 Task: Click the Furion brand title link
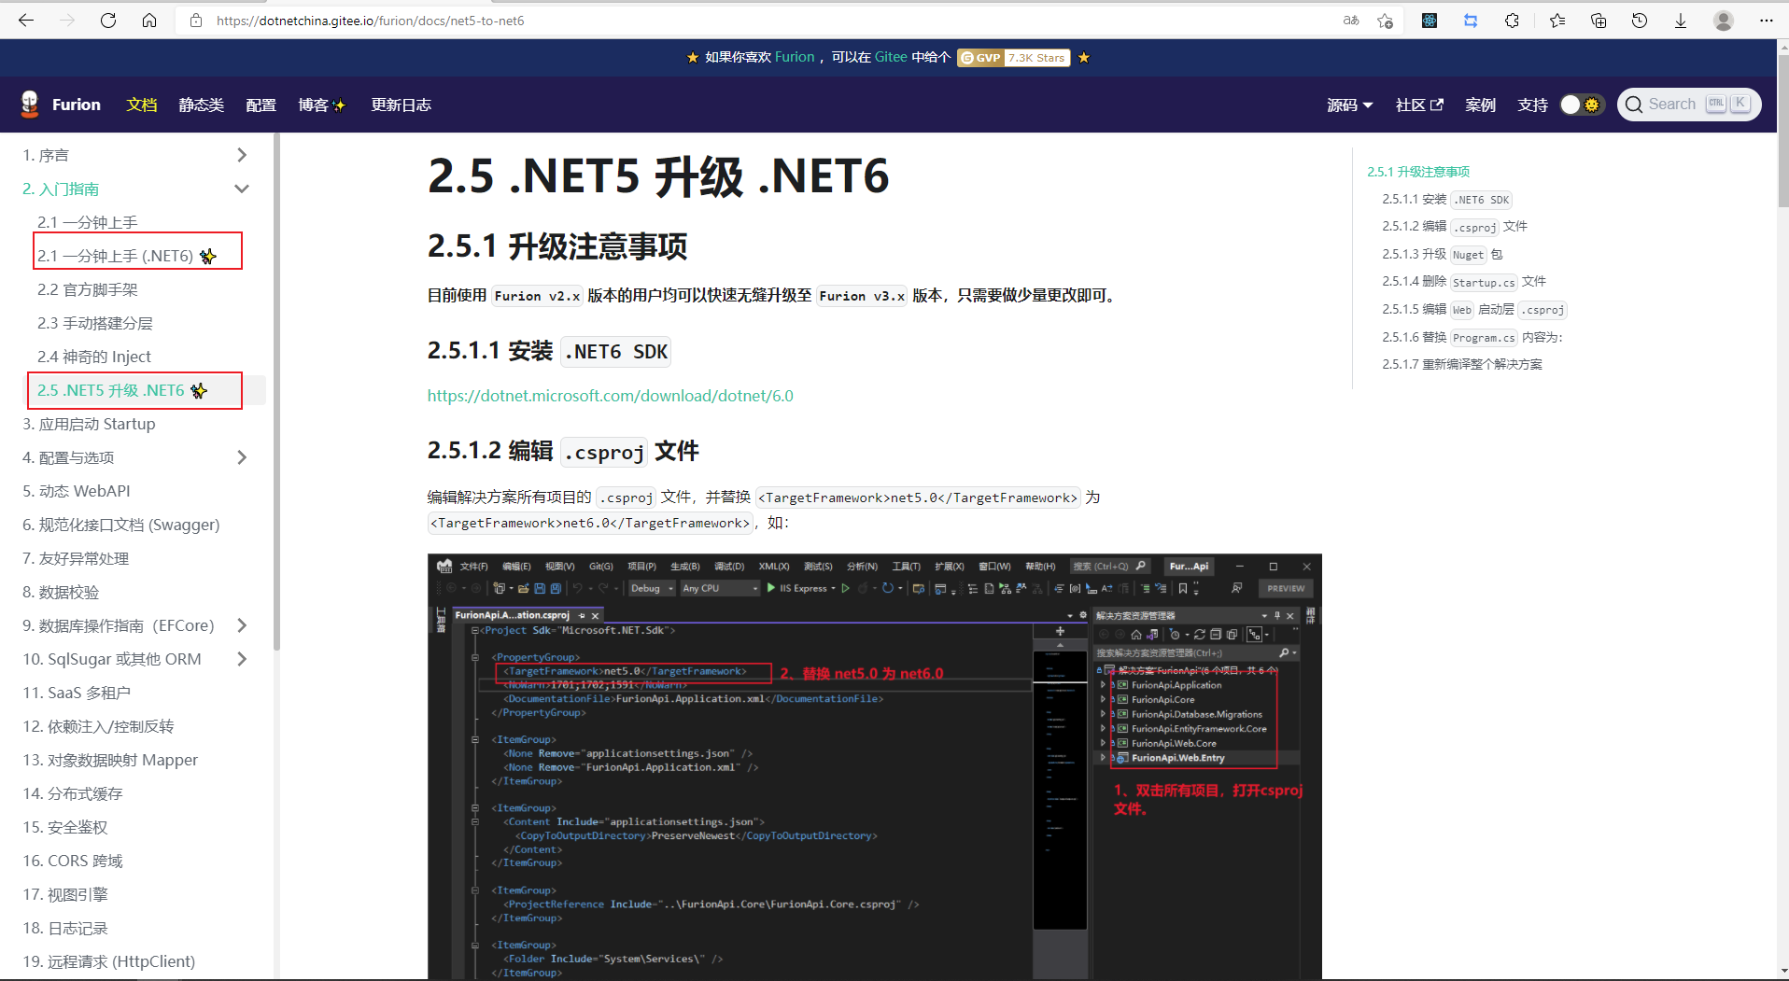click(77, 105)
